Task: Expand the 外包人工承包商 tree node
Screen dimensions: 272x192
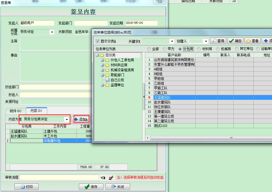Action: click(103, 60)
